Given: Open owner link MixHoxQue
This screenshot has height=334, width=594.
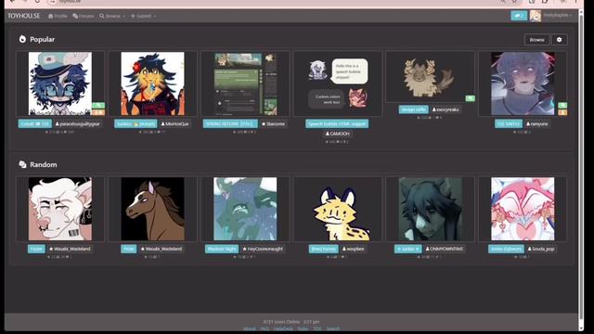Looking at the screenshot, I should click(174, 123).
